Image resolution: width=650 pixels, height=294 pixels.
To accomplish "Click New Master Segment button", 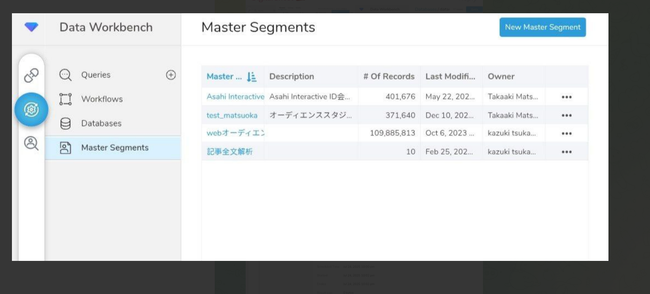I will [542, 27].
